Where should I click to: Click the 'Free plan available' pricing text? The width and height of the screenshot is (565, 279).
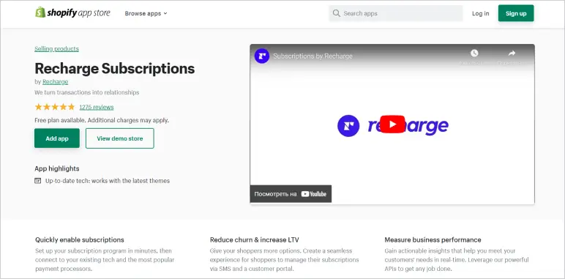coord(102,120)
